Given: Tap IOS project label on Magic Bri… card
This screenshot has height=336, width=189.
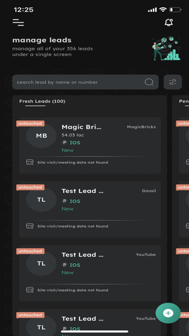Looking at the screenshot, I should [x=75, y=142].
